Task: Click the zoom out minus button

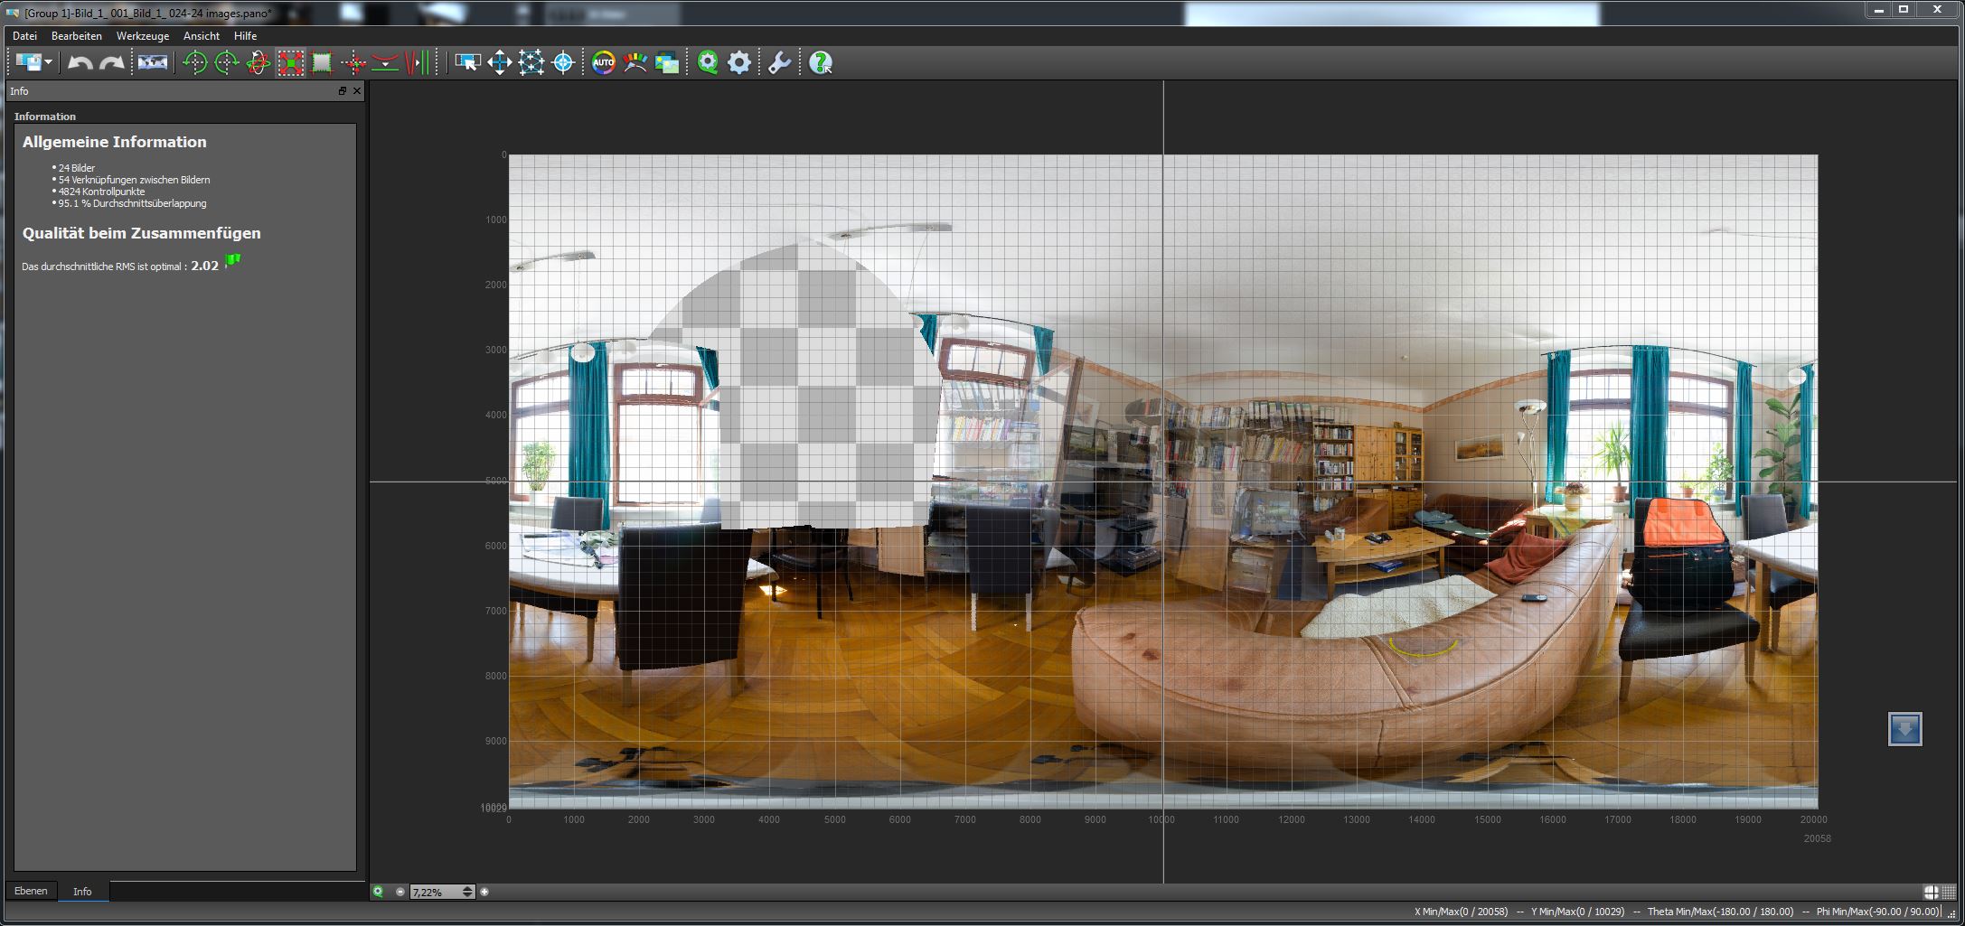Action: tap(400, 892)
